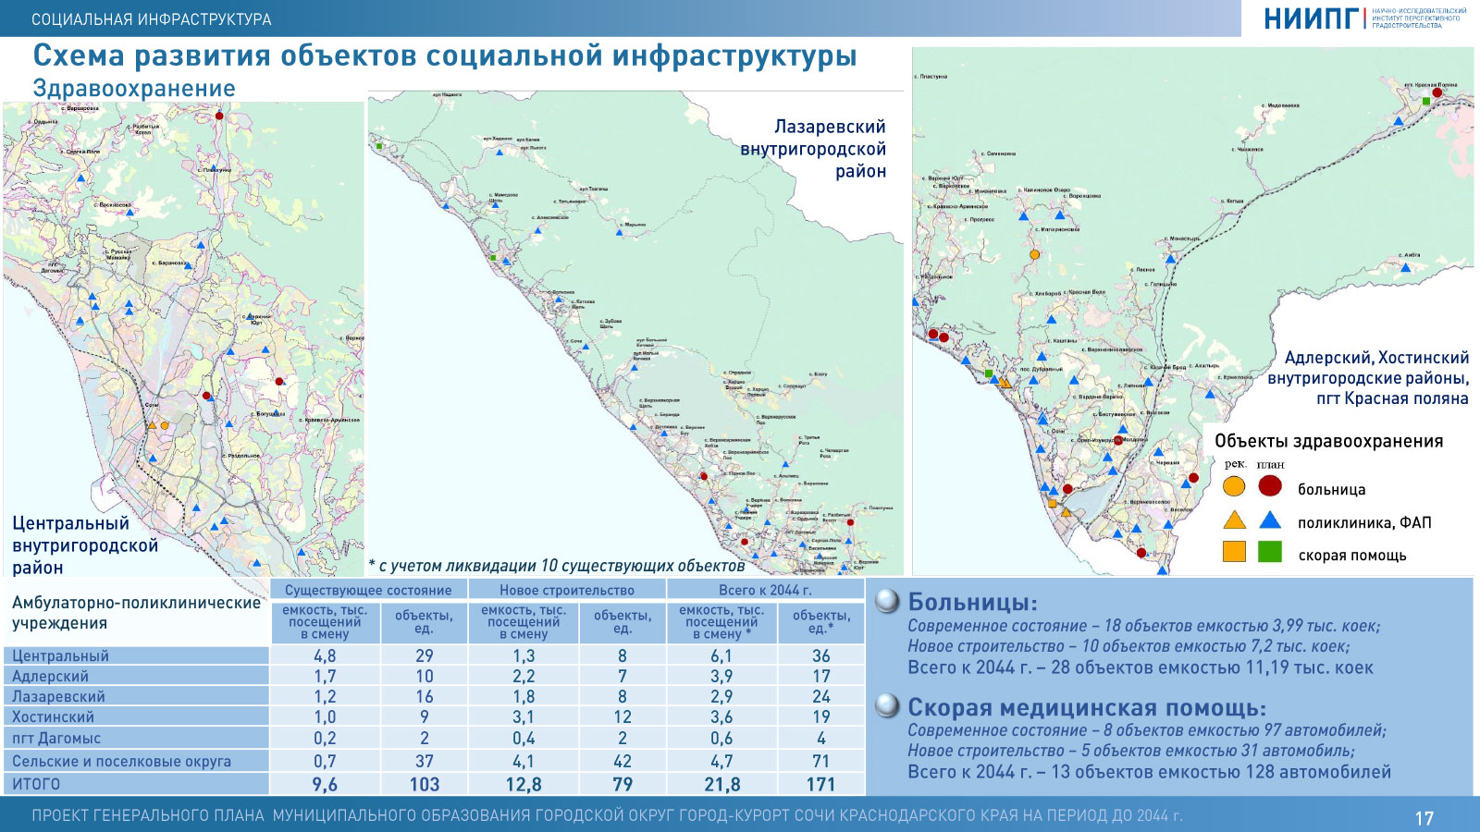Viewport: 1480px width, 832px height.
Task: Click the value 6,1 in Центральный row
Action: 721,655
